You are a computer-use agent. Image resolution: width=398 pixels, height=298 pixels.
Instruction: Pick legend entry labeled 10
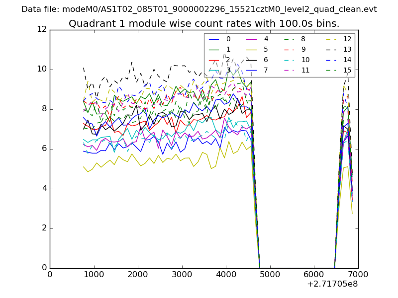[305, 60]
